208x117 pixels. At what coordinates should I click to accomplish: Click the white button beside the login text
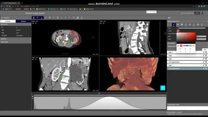pos(197,13)
